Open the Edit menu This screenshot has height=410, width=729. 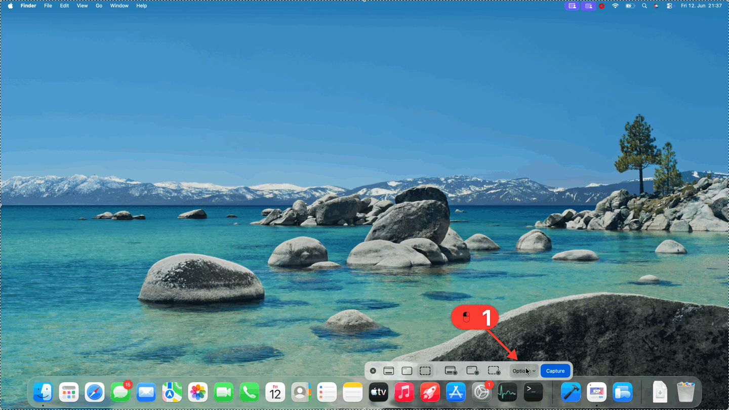(64, 6)
